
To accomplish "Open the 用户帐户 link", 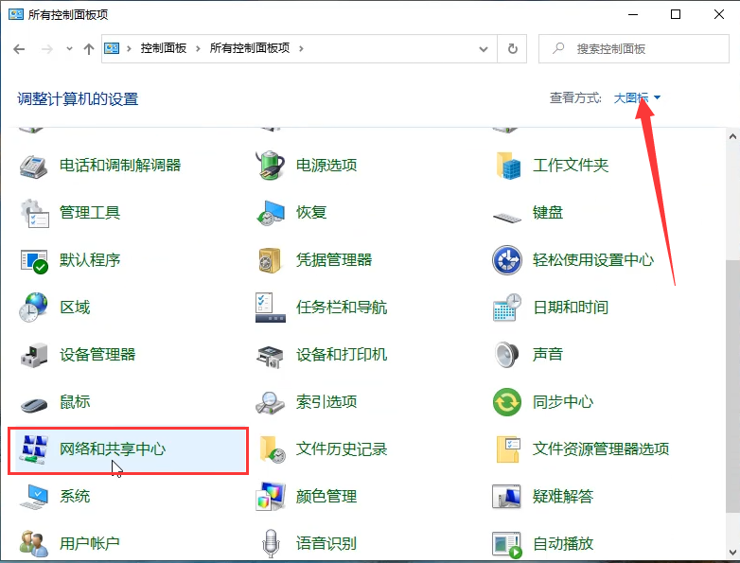I will [90, 544].
